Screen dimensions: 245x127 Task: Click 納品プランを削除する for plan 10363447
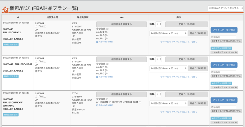221,83
